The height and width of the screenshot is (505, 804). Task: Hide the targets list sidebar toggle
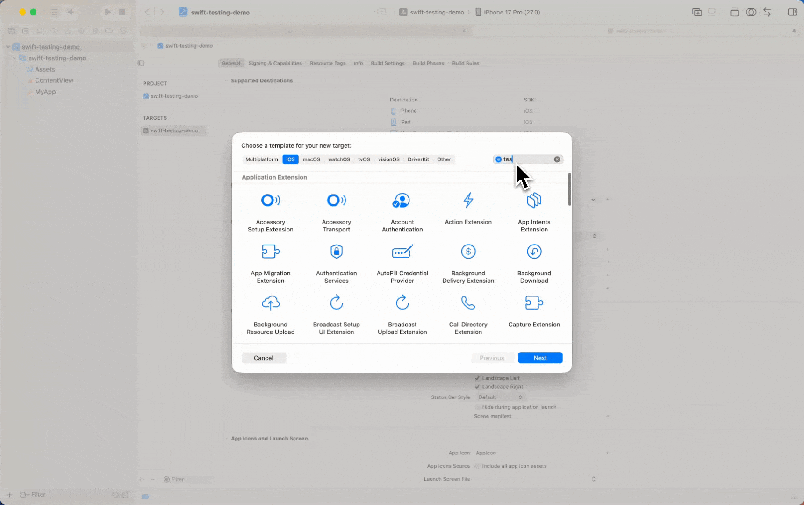(x=141, y=63)
